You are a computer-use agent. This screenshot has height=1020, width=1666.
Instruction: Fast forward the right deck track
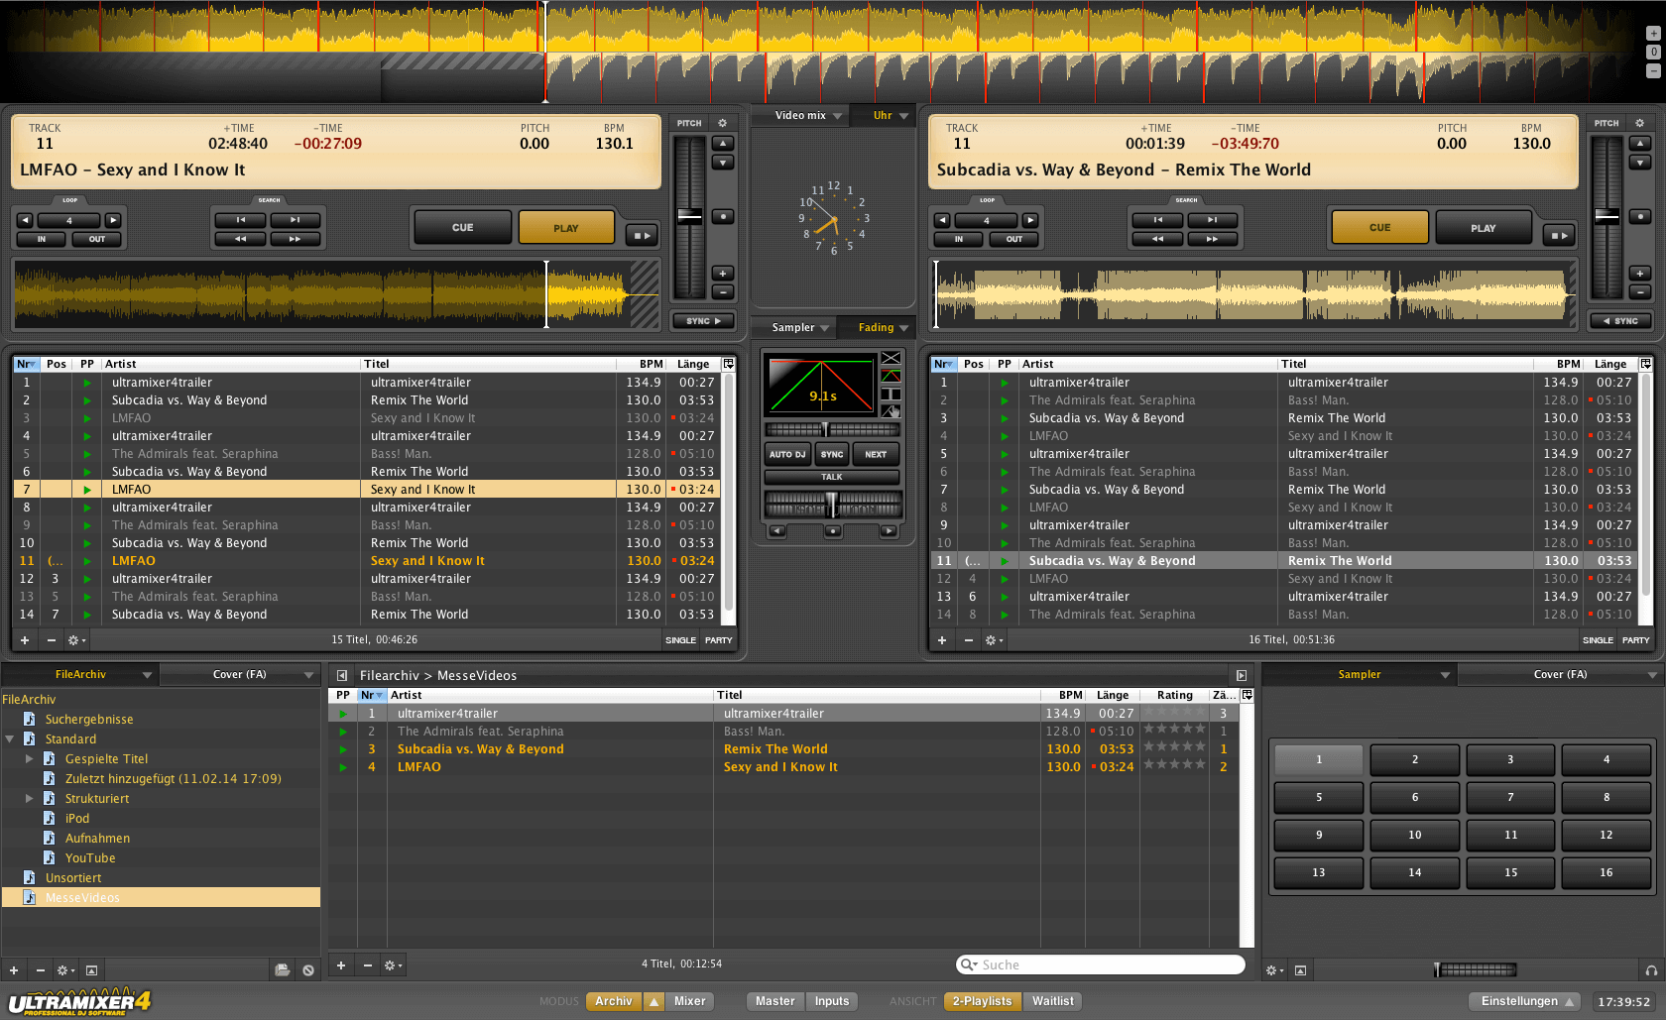pyautogui.click(x=1212, y=239)
